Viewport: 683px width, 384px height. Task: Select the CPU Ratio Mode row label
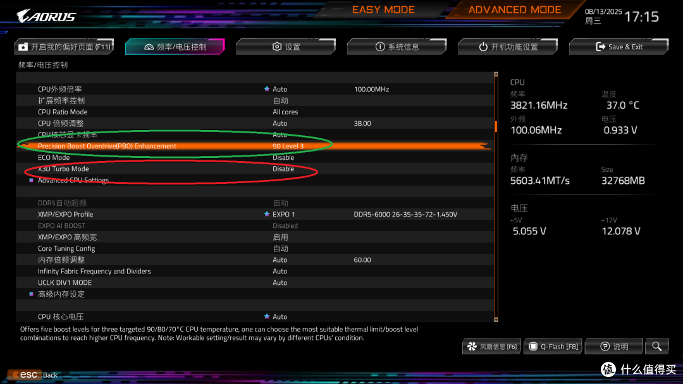(62, 112)
